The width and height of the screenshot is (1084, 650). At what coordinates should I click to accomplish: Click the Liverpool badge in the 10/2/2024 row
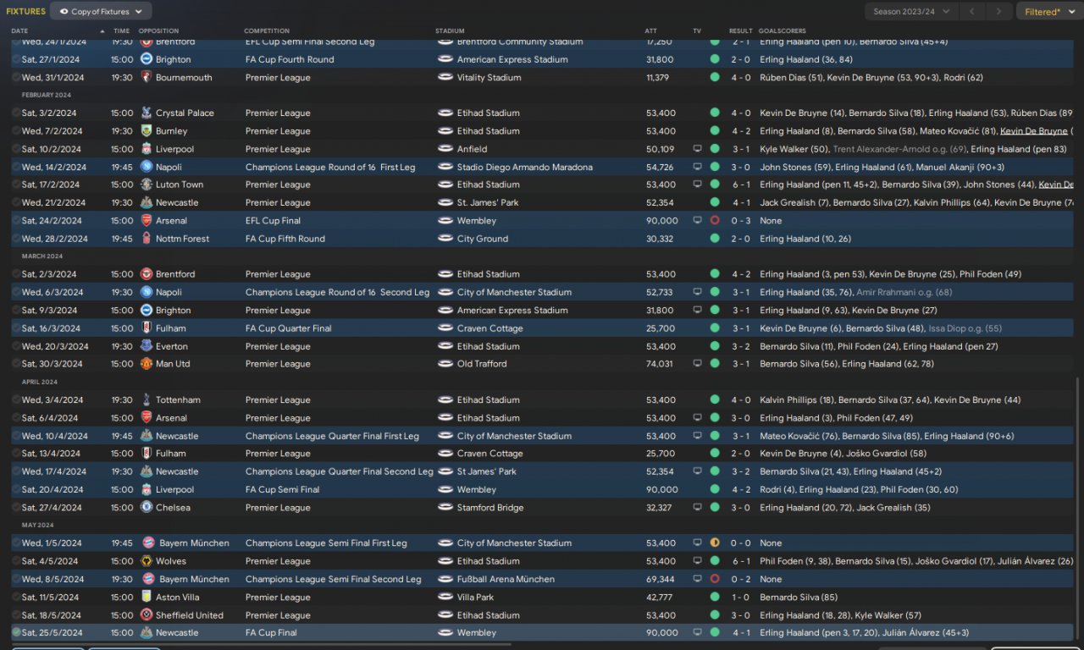point(147,149)
